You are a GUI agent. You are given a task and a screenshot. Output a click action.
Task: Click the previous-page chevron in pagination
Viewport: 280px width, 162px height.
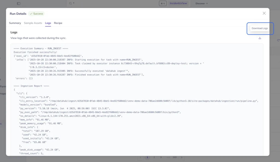click(x=141, y=157)
